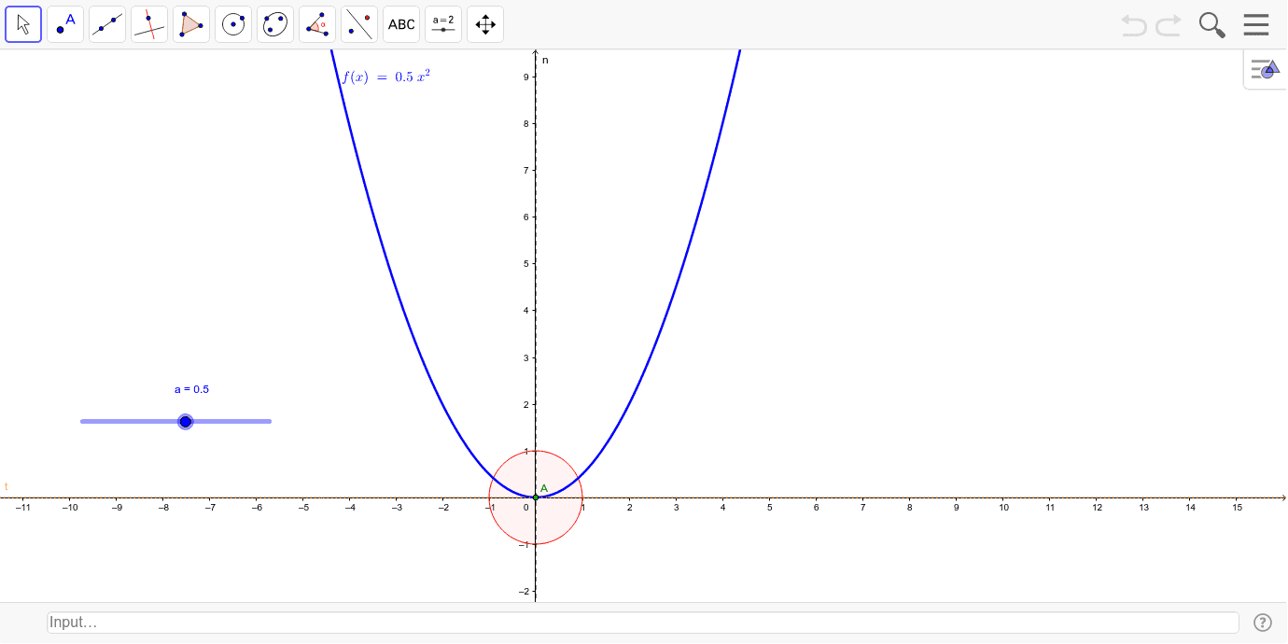
Task: Select the ABC Text tool
Action: click(401, 24)
